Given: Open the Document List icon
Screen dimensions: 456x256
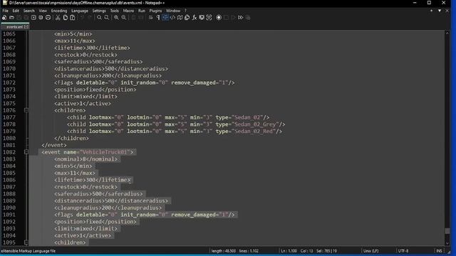Looking at the screenshot, I should pyautogui.click(x=187, y=18).
